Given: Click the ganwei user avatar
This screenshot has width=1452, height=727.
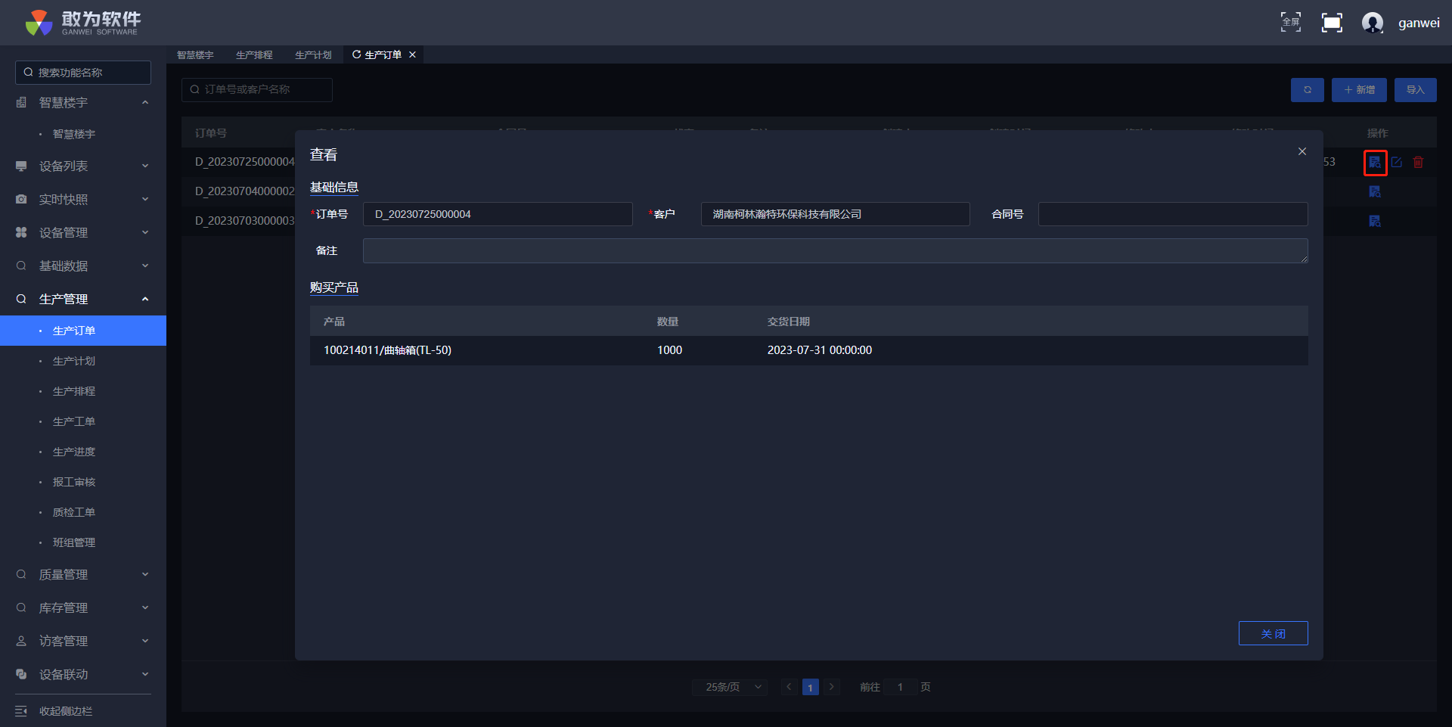Looking at the screenshot, I should [1372, 23].
